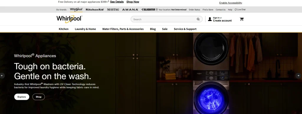Open the Laundry & Home menu
The width and height of the screenshot is (302, 114).
(85, 29)
